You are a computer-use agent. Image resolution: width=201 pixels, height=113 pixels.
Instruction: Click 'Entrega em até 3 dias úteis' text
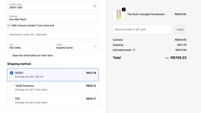tap(31, 90)
